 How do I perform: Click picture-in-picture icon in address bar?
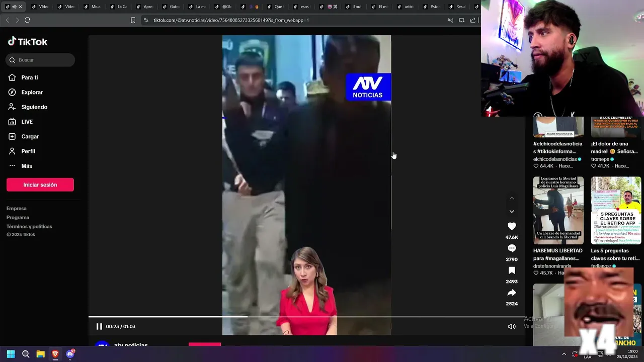(x=461, y=20)
